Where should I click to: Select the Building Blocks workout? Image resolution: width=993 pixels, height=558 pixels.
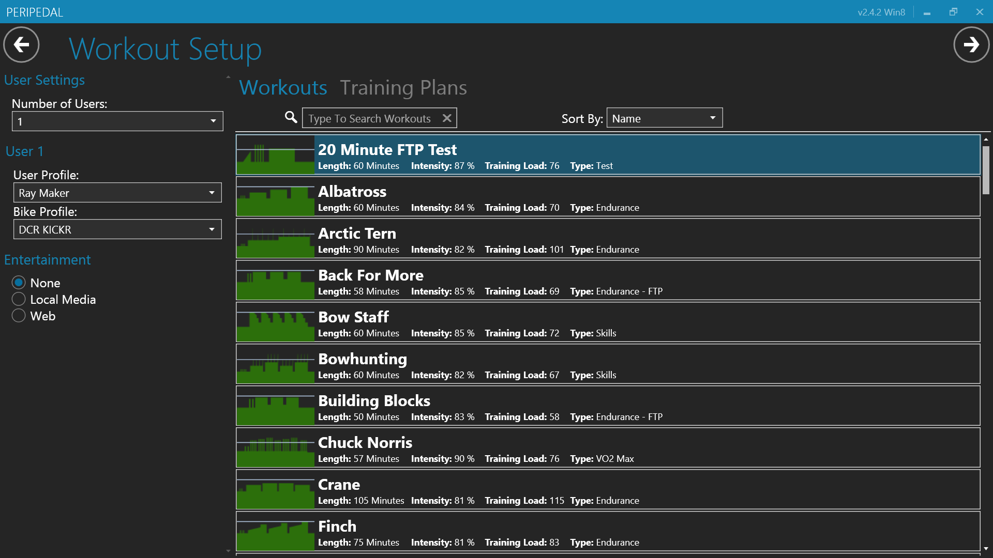pyautogui.click(x=608, y=406)
